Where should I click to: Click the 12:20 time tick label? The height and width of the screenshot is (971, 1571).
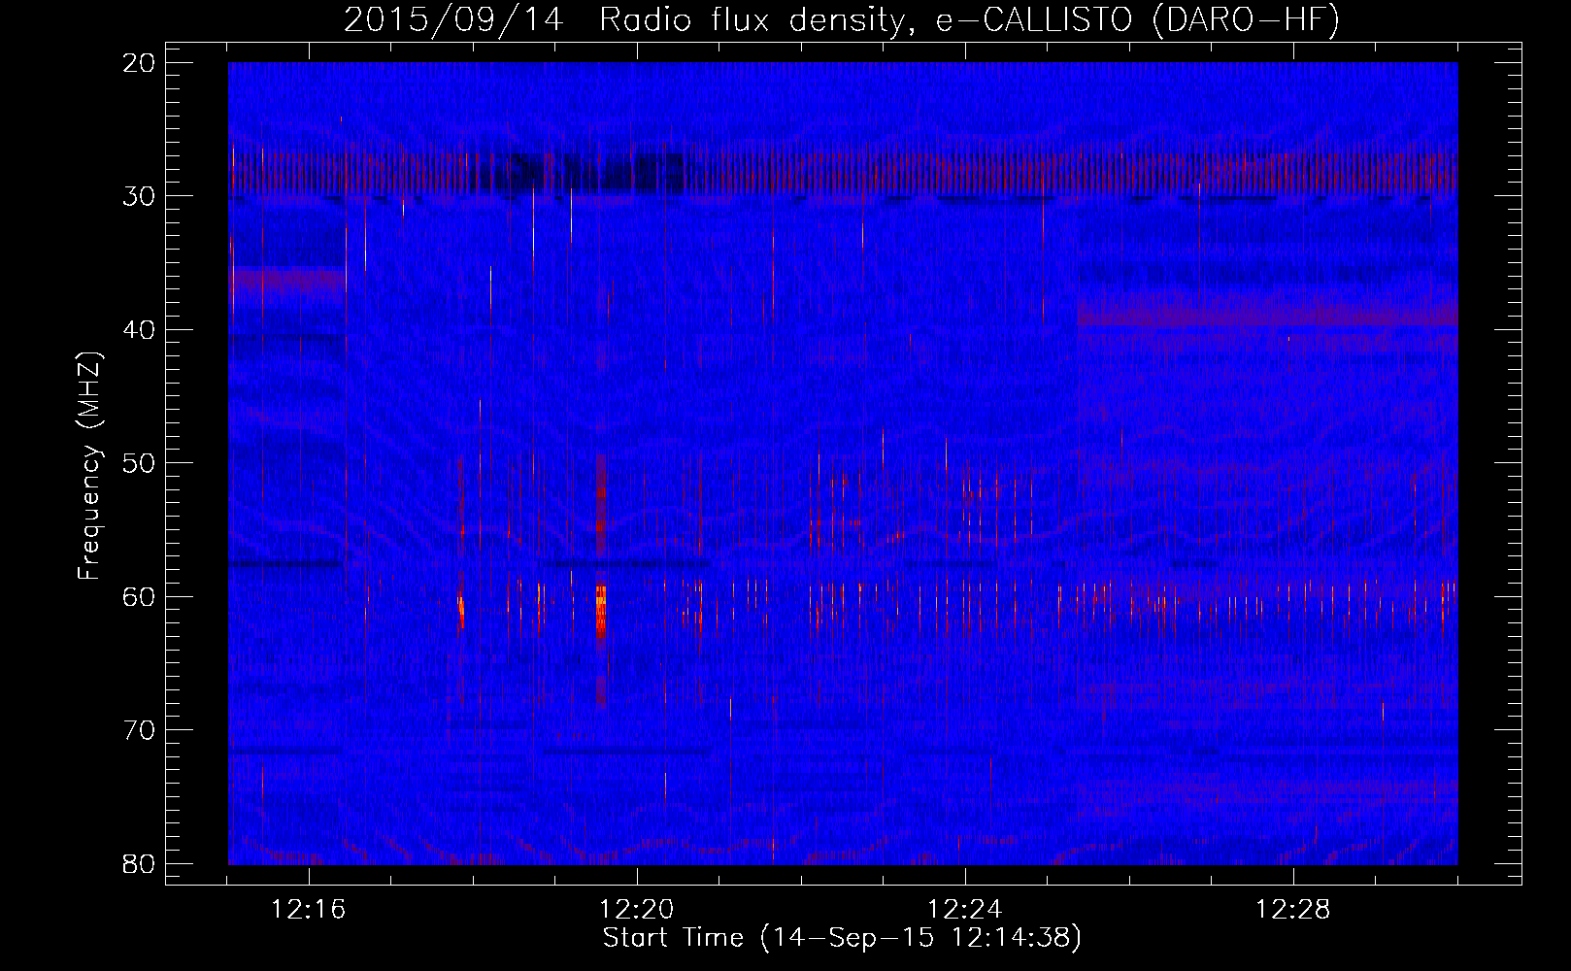tap(637, 910)
